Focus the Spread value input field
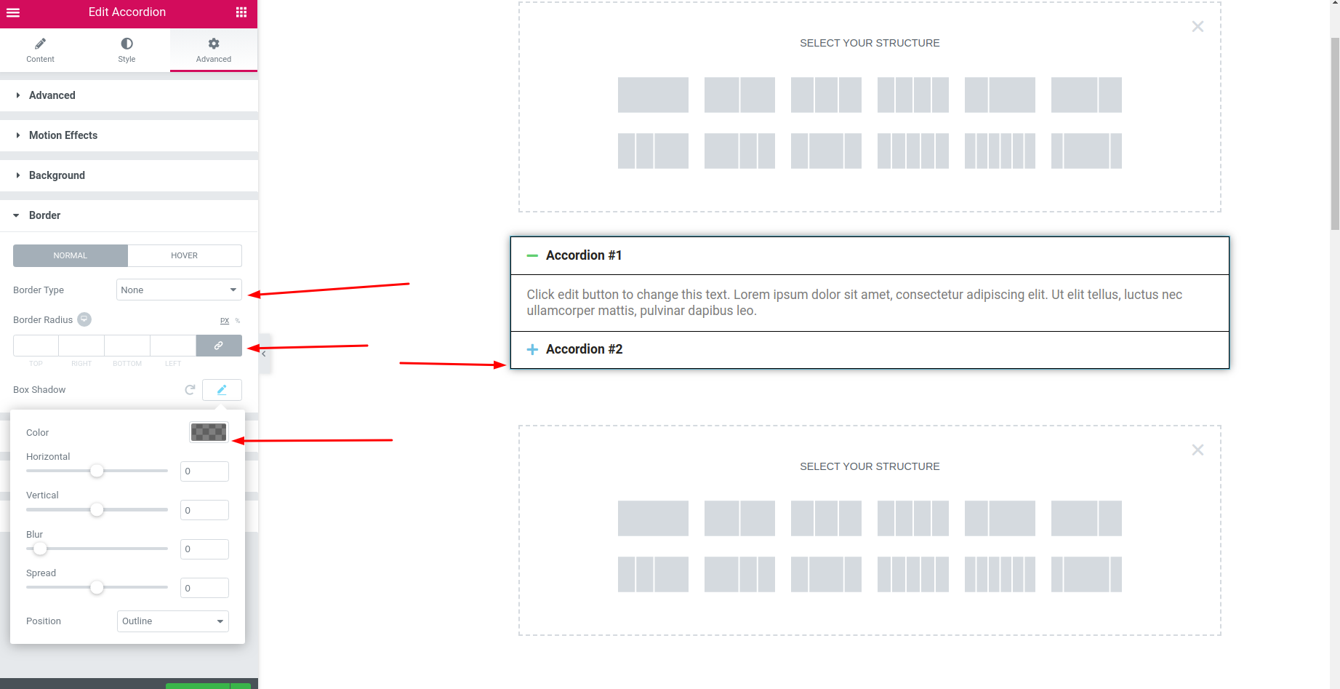Image resolution: width=1340 pixels, height=689 pixels. [x=204, y=588]
